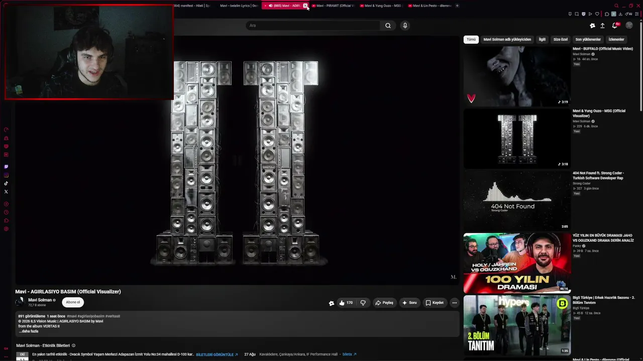
Task: Close the active Mavi - AGIRLASIYO tab
Action: (305, 6)
